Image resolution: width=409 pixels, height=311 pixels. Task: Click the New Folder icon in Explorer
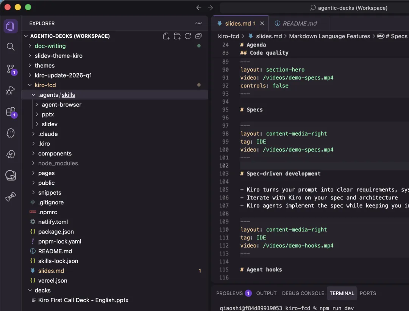pos(177,36)
